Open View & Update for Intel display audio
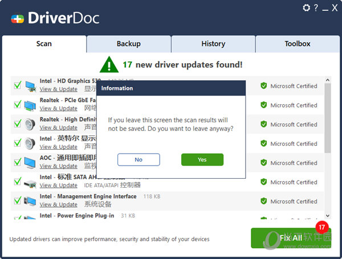Screen dimensions: 342x259 pos(59,147)
